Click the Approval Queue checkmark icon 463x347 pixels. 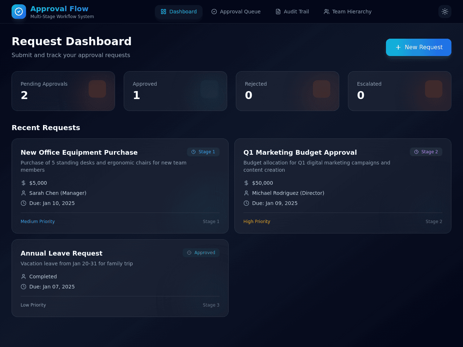point(214,12)
